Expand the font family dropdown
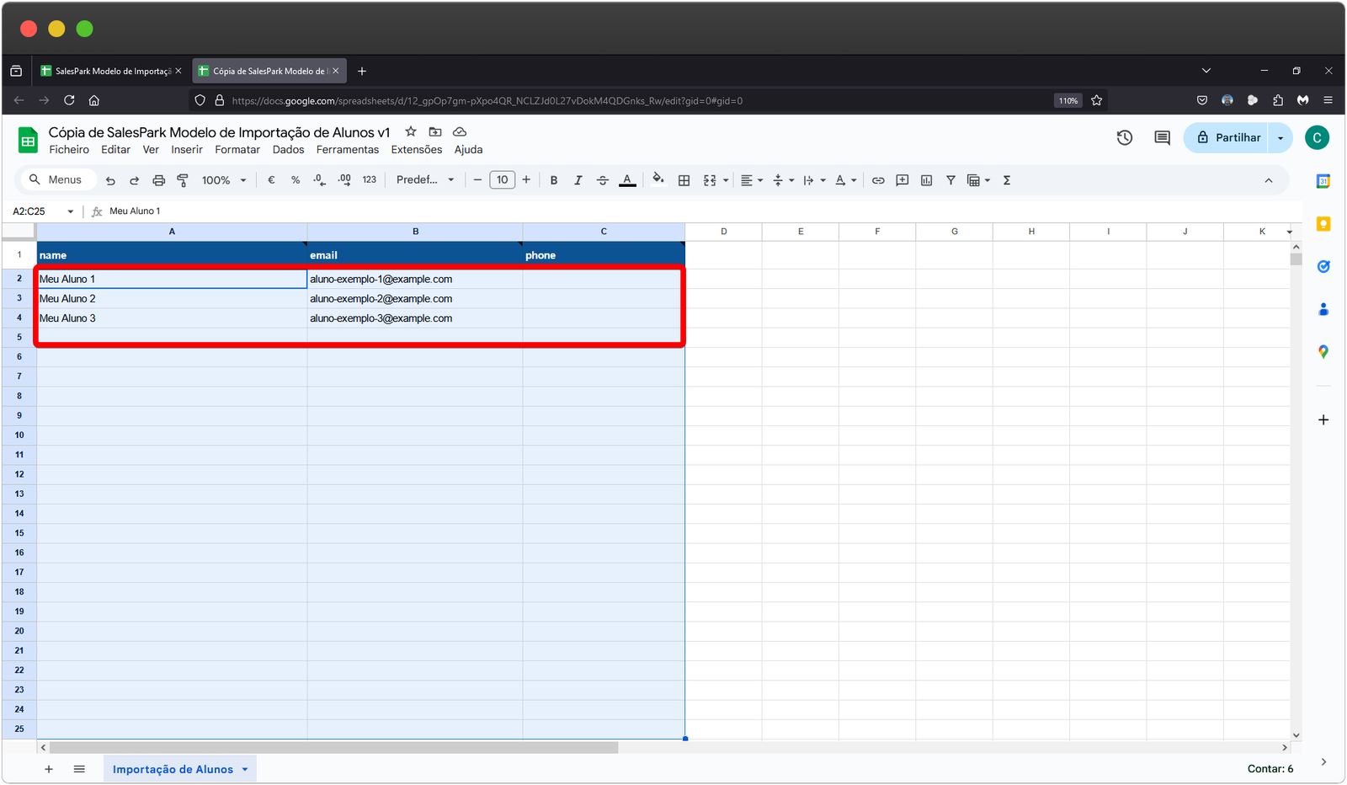 click(x=425, y=180)
